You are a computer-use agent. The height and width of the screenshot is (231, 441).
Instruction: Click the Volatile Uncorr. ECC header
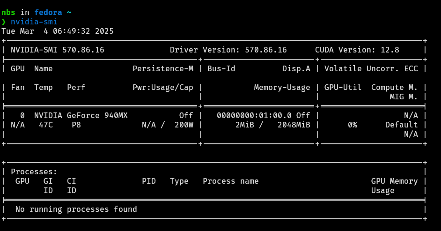click(371, 69)
